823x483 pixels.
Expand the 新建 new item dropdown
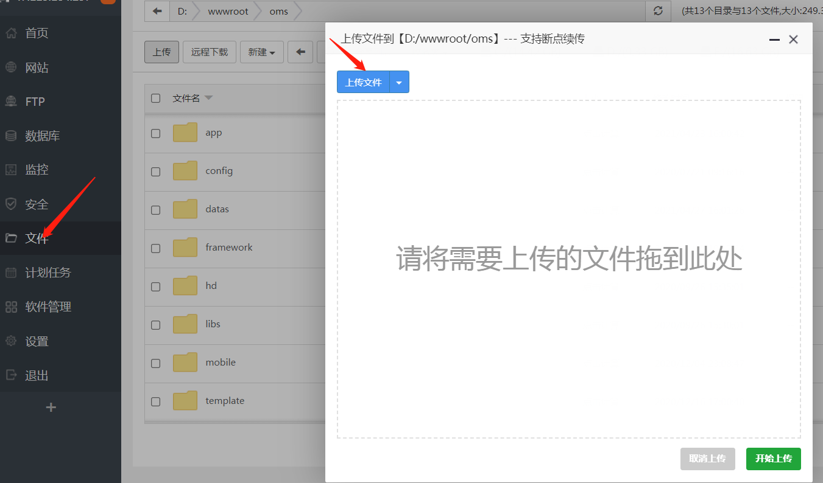[261, 52]
